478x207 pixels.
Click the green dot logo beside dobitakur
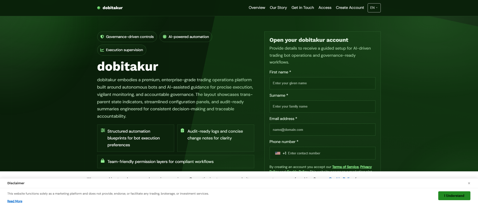point(99,8)
